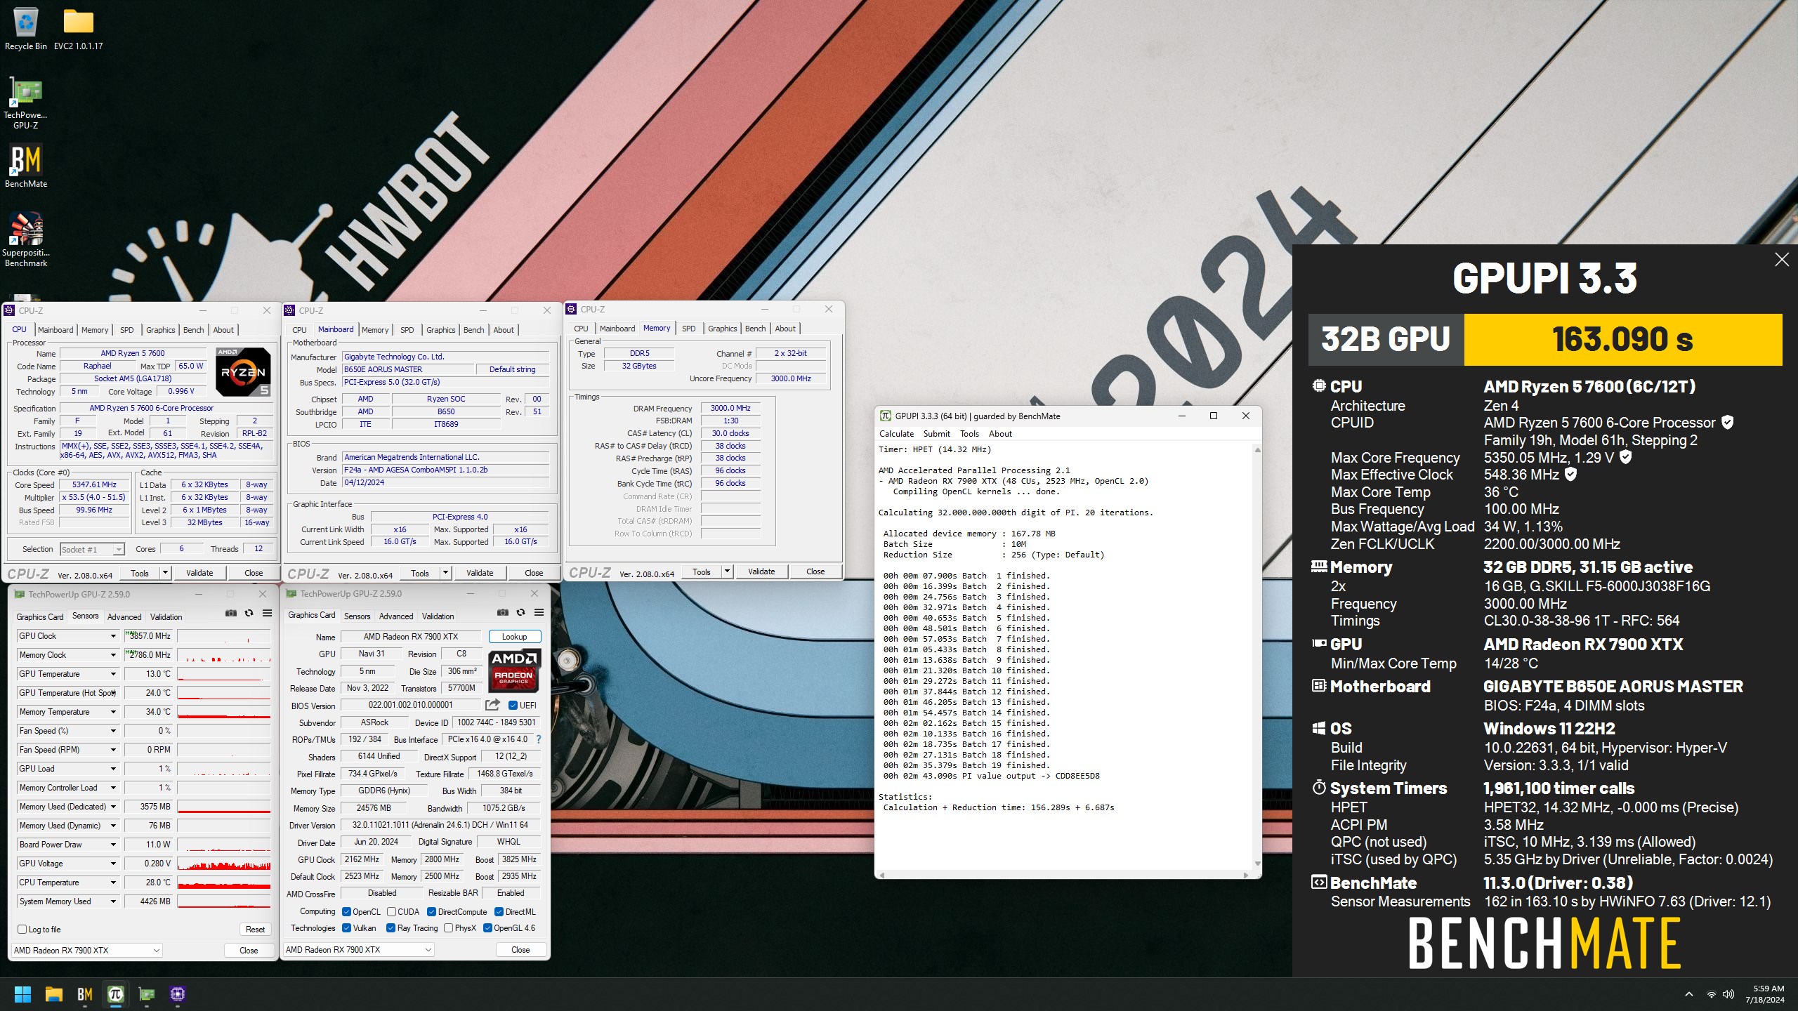Expand the Memory Clock sensor dropdown
Screen dimensions: 1798x1011
[x=112, y=655]
